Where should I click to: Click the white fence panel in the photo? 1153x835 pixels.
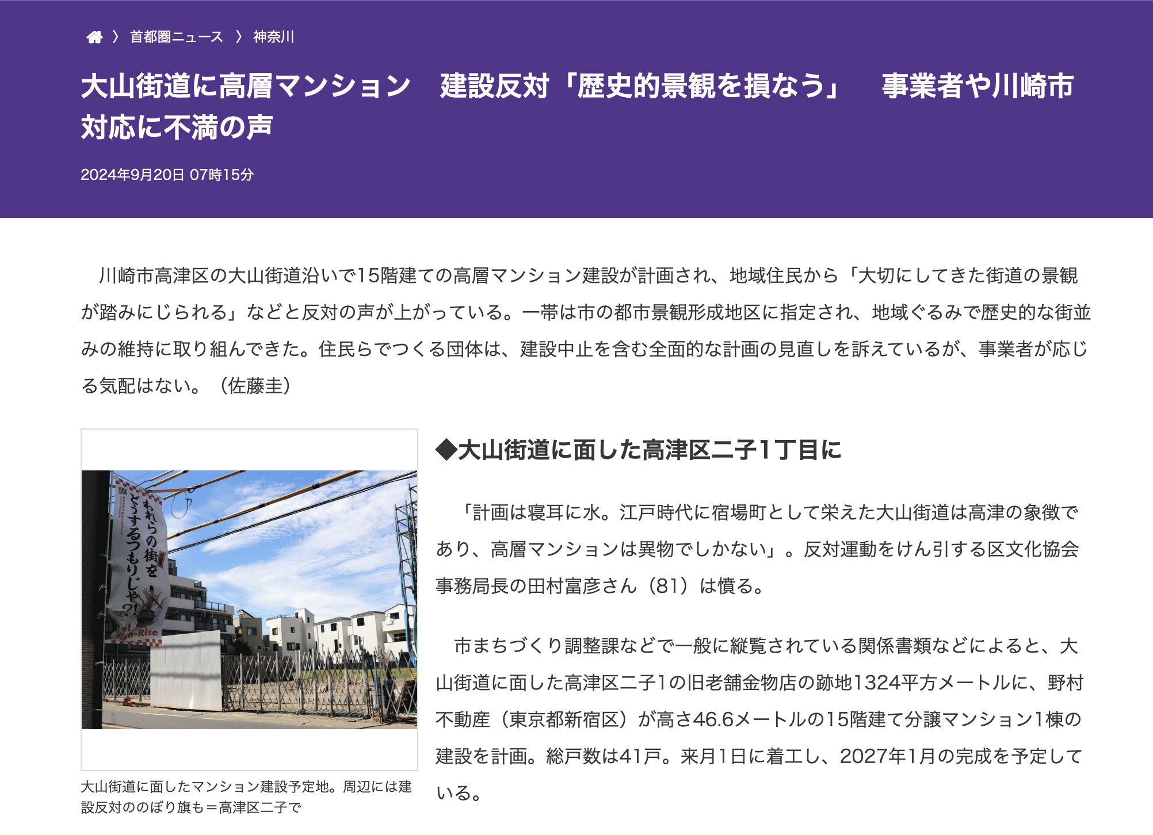pyautogui.click(x=185, y=670)
